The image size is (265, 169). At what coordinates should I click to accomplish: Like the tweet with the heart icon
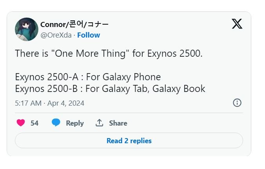(x=21, y=123)
